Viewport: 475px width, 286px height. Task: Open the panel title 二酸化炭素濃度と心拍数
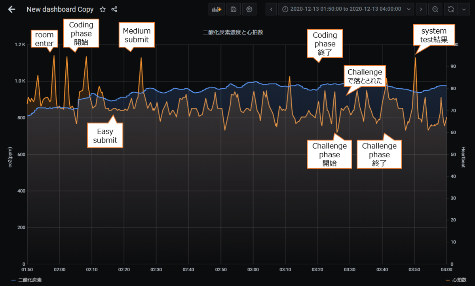[x=233, y=32]
